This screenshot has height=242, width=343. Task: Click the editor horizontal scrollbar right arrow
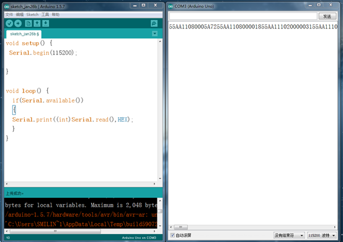pos(154,184)
